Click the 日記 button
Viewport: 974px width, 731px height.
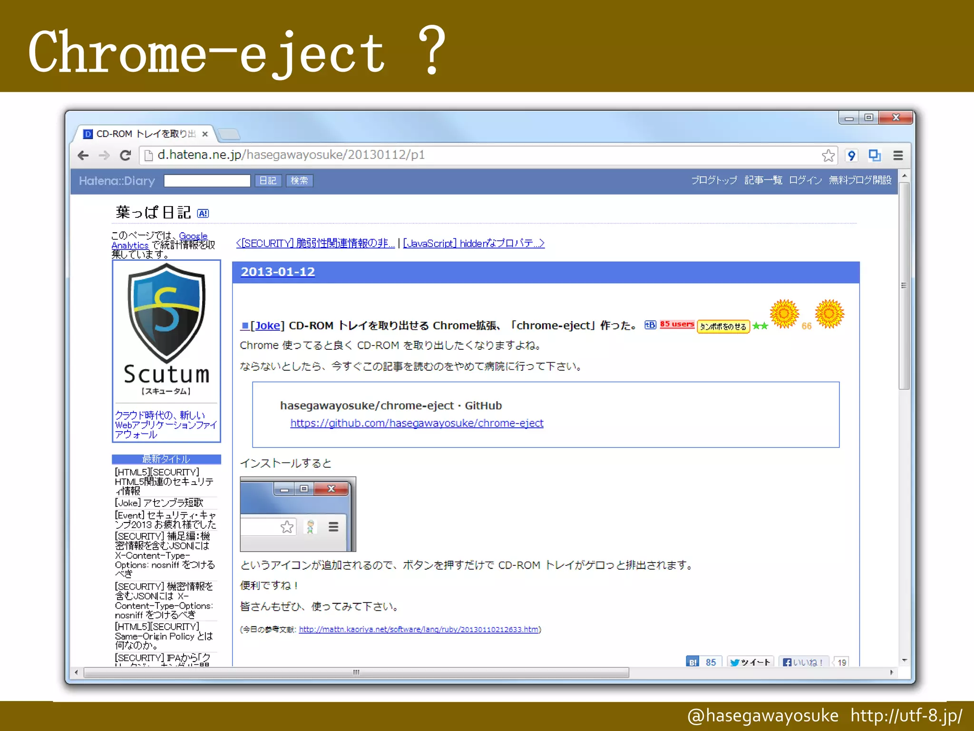[x=268, y=181]
